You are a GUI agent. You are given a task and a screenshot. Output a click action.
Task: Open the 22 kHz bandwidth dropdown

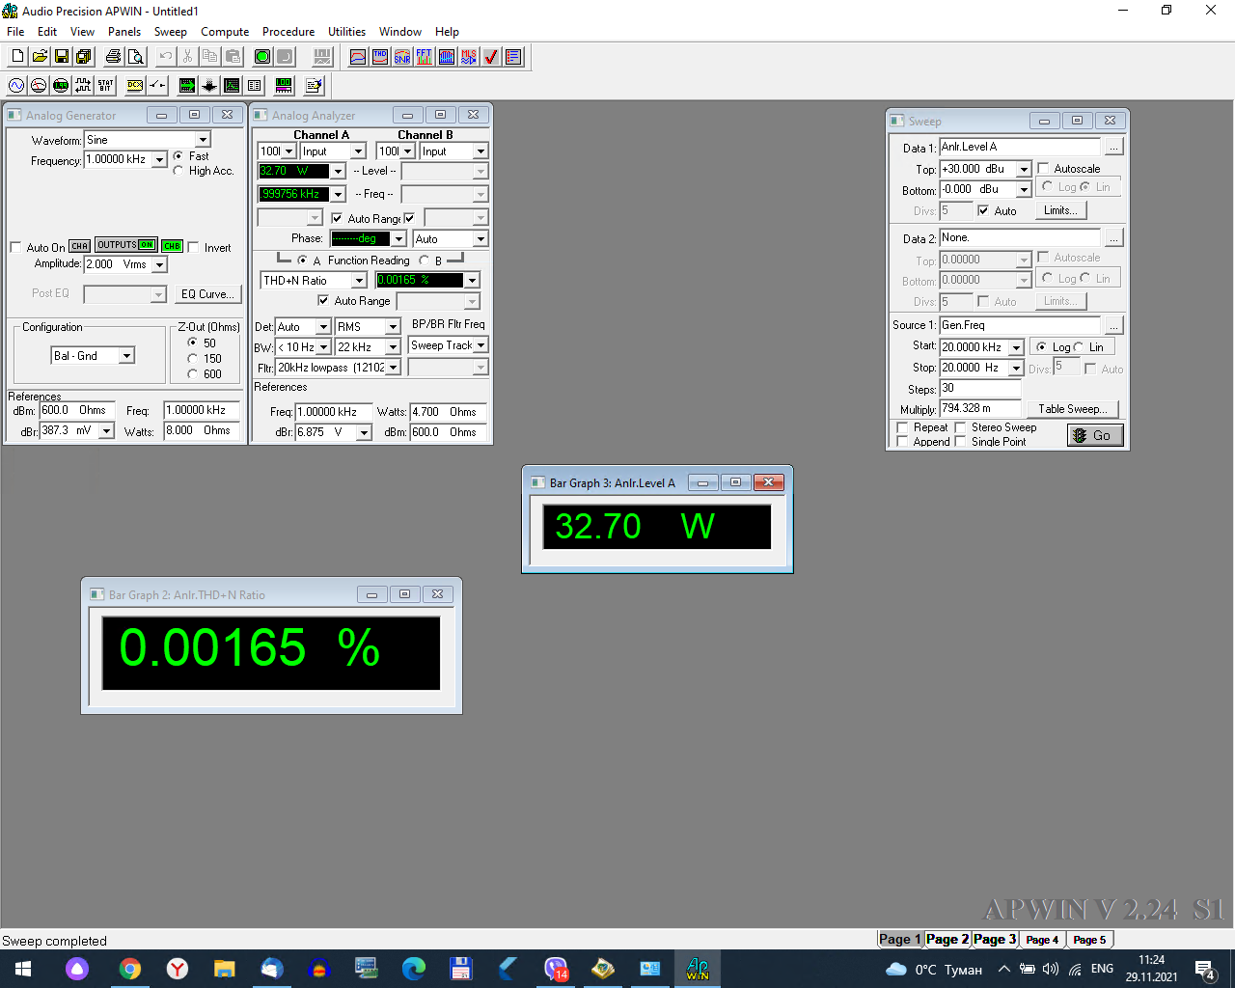tap(393, 347)
